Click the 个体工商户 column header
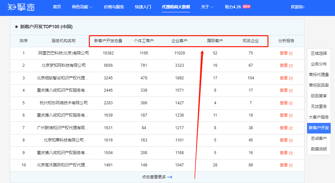This screenshot has width=335, height=183. [144, 41]
